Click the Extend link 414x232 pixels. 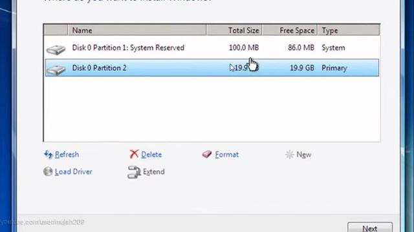click(x=154, y=171)
